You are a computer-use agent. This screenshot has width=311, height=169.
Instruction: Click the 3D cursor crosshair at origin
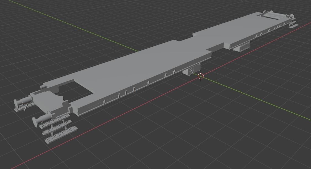tap(201, 76)
